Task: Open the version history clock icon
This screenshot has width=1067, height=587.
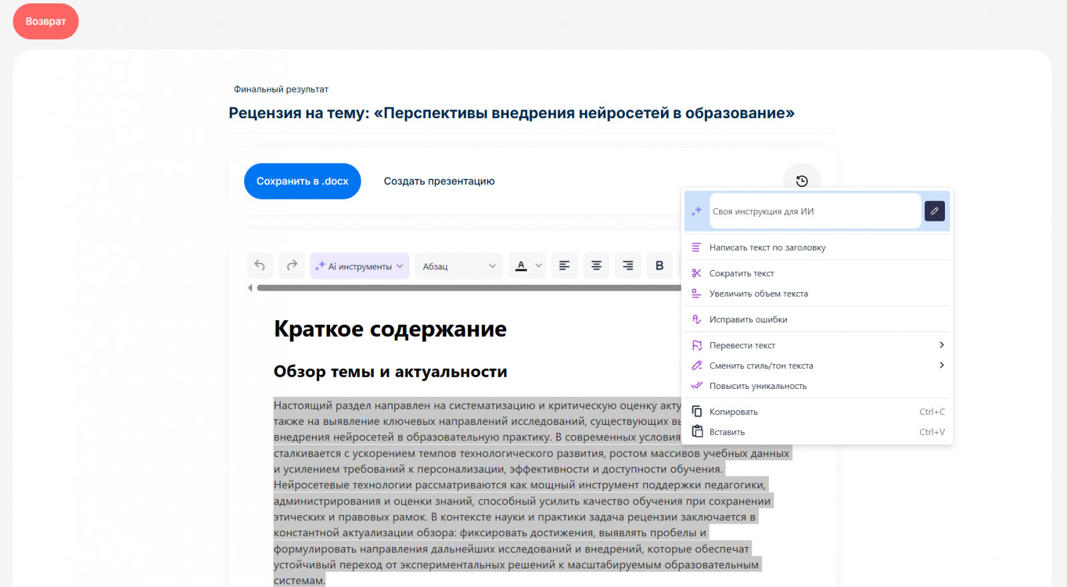Action: click(802, 181)
